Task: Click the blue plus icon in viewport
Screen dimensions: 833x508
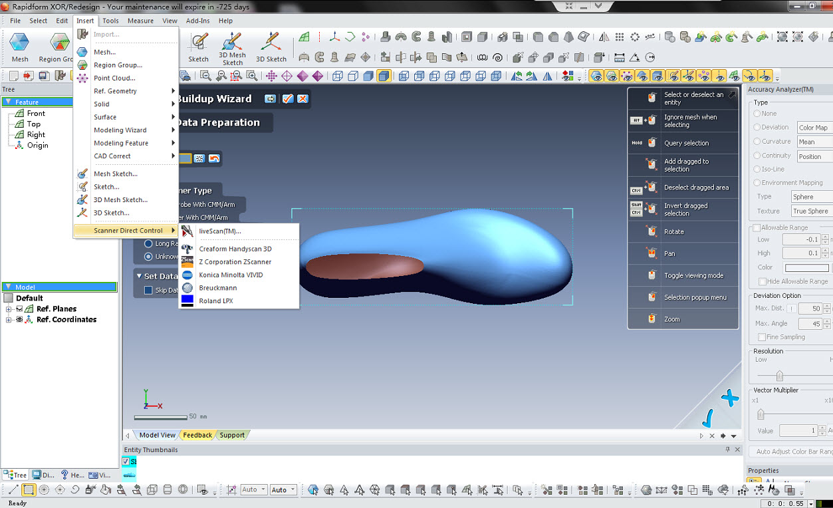Action: tap(730, 399)
